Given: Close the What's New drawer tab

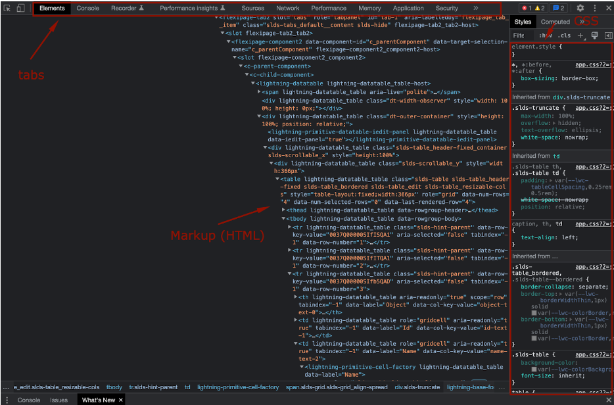Looking at the screenshot, I should pos(120,400).
